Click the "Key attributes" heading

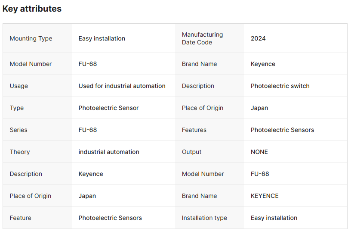click(32, 9)
